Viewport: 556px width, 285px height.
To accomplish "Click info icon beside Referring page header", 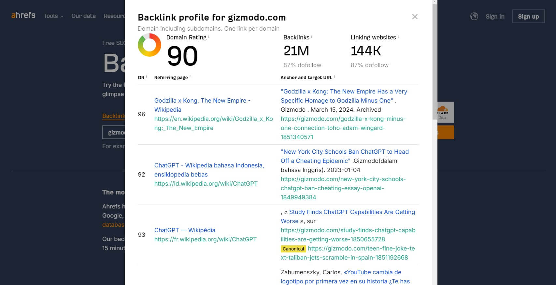I will [190, 77].
